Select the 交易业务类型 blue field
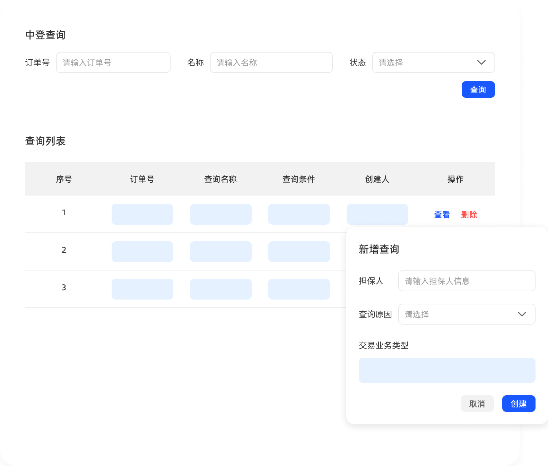 (x=447, y=370)
